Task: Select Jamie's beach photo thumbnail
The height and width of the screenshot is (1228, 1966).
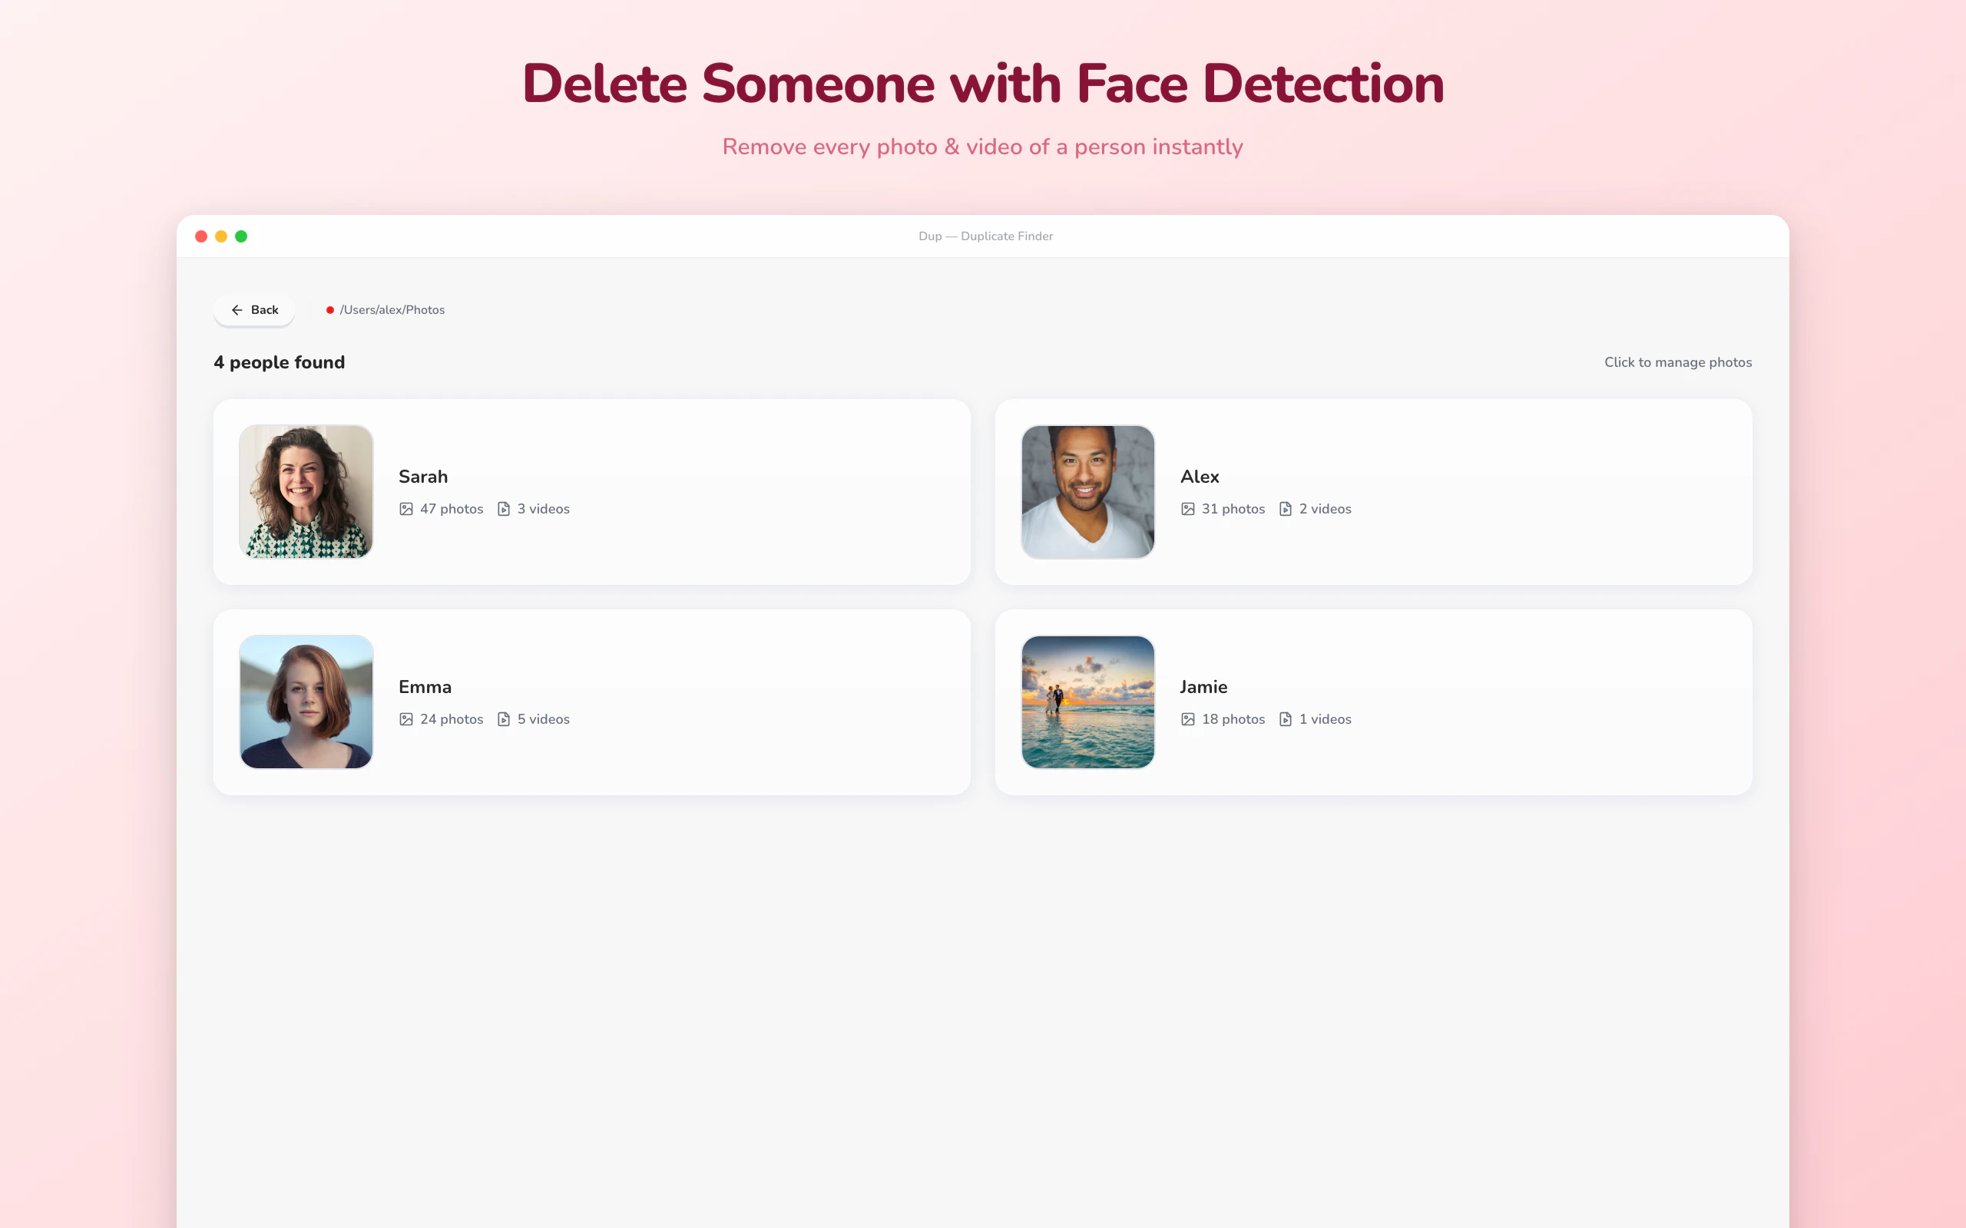Action: (1087, 701)
